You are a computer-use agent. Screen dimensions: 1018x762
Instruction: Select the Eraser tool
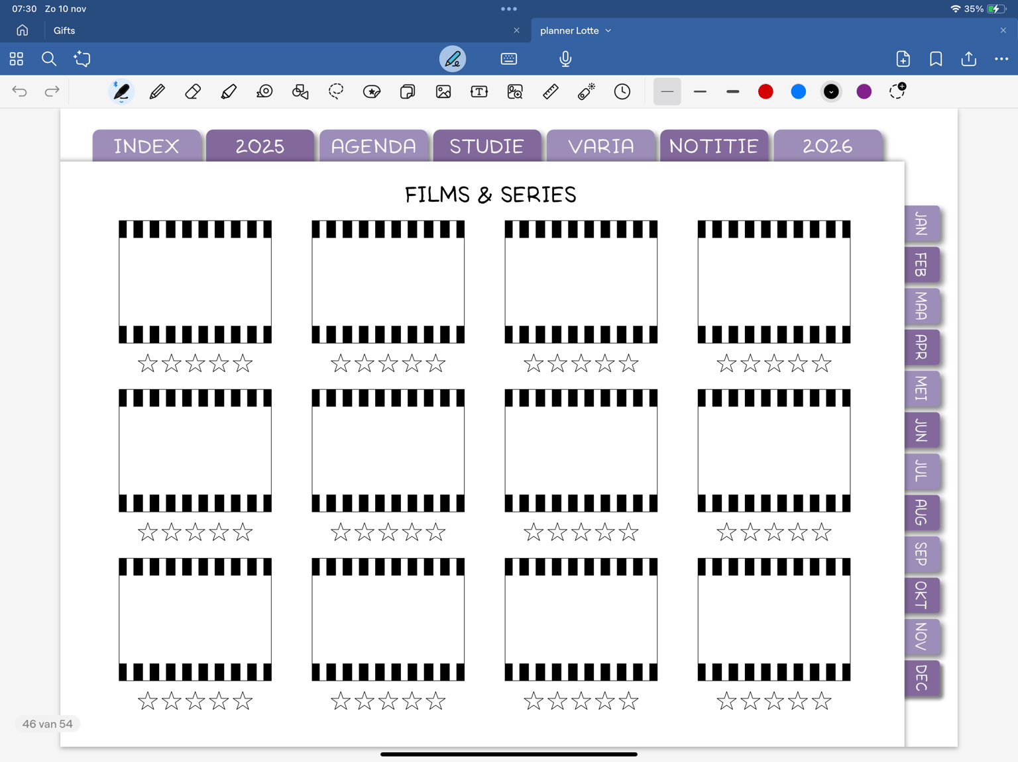click(x=193, y=91)
